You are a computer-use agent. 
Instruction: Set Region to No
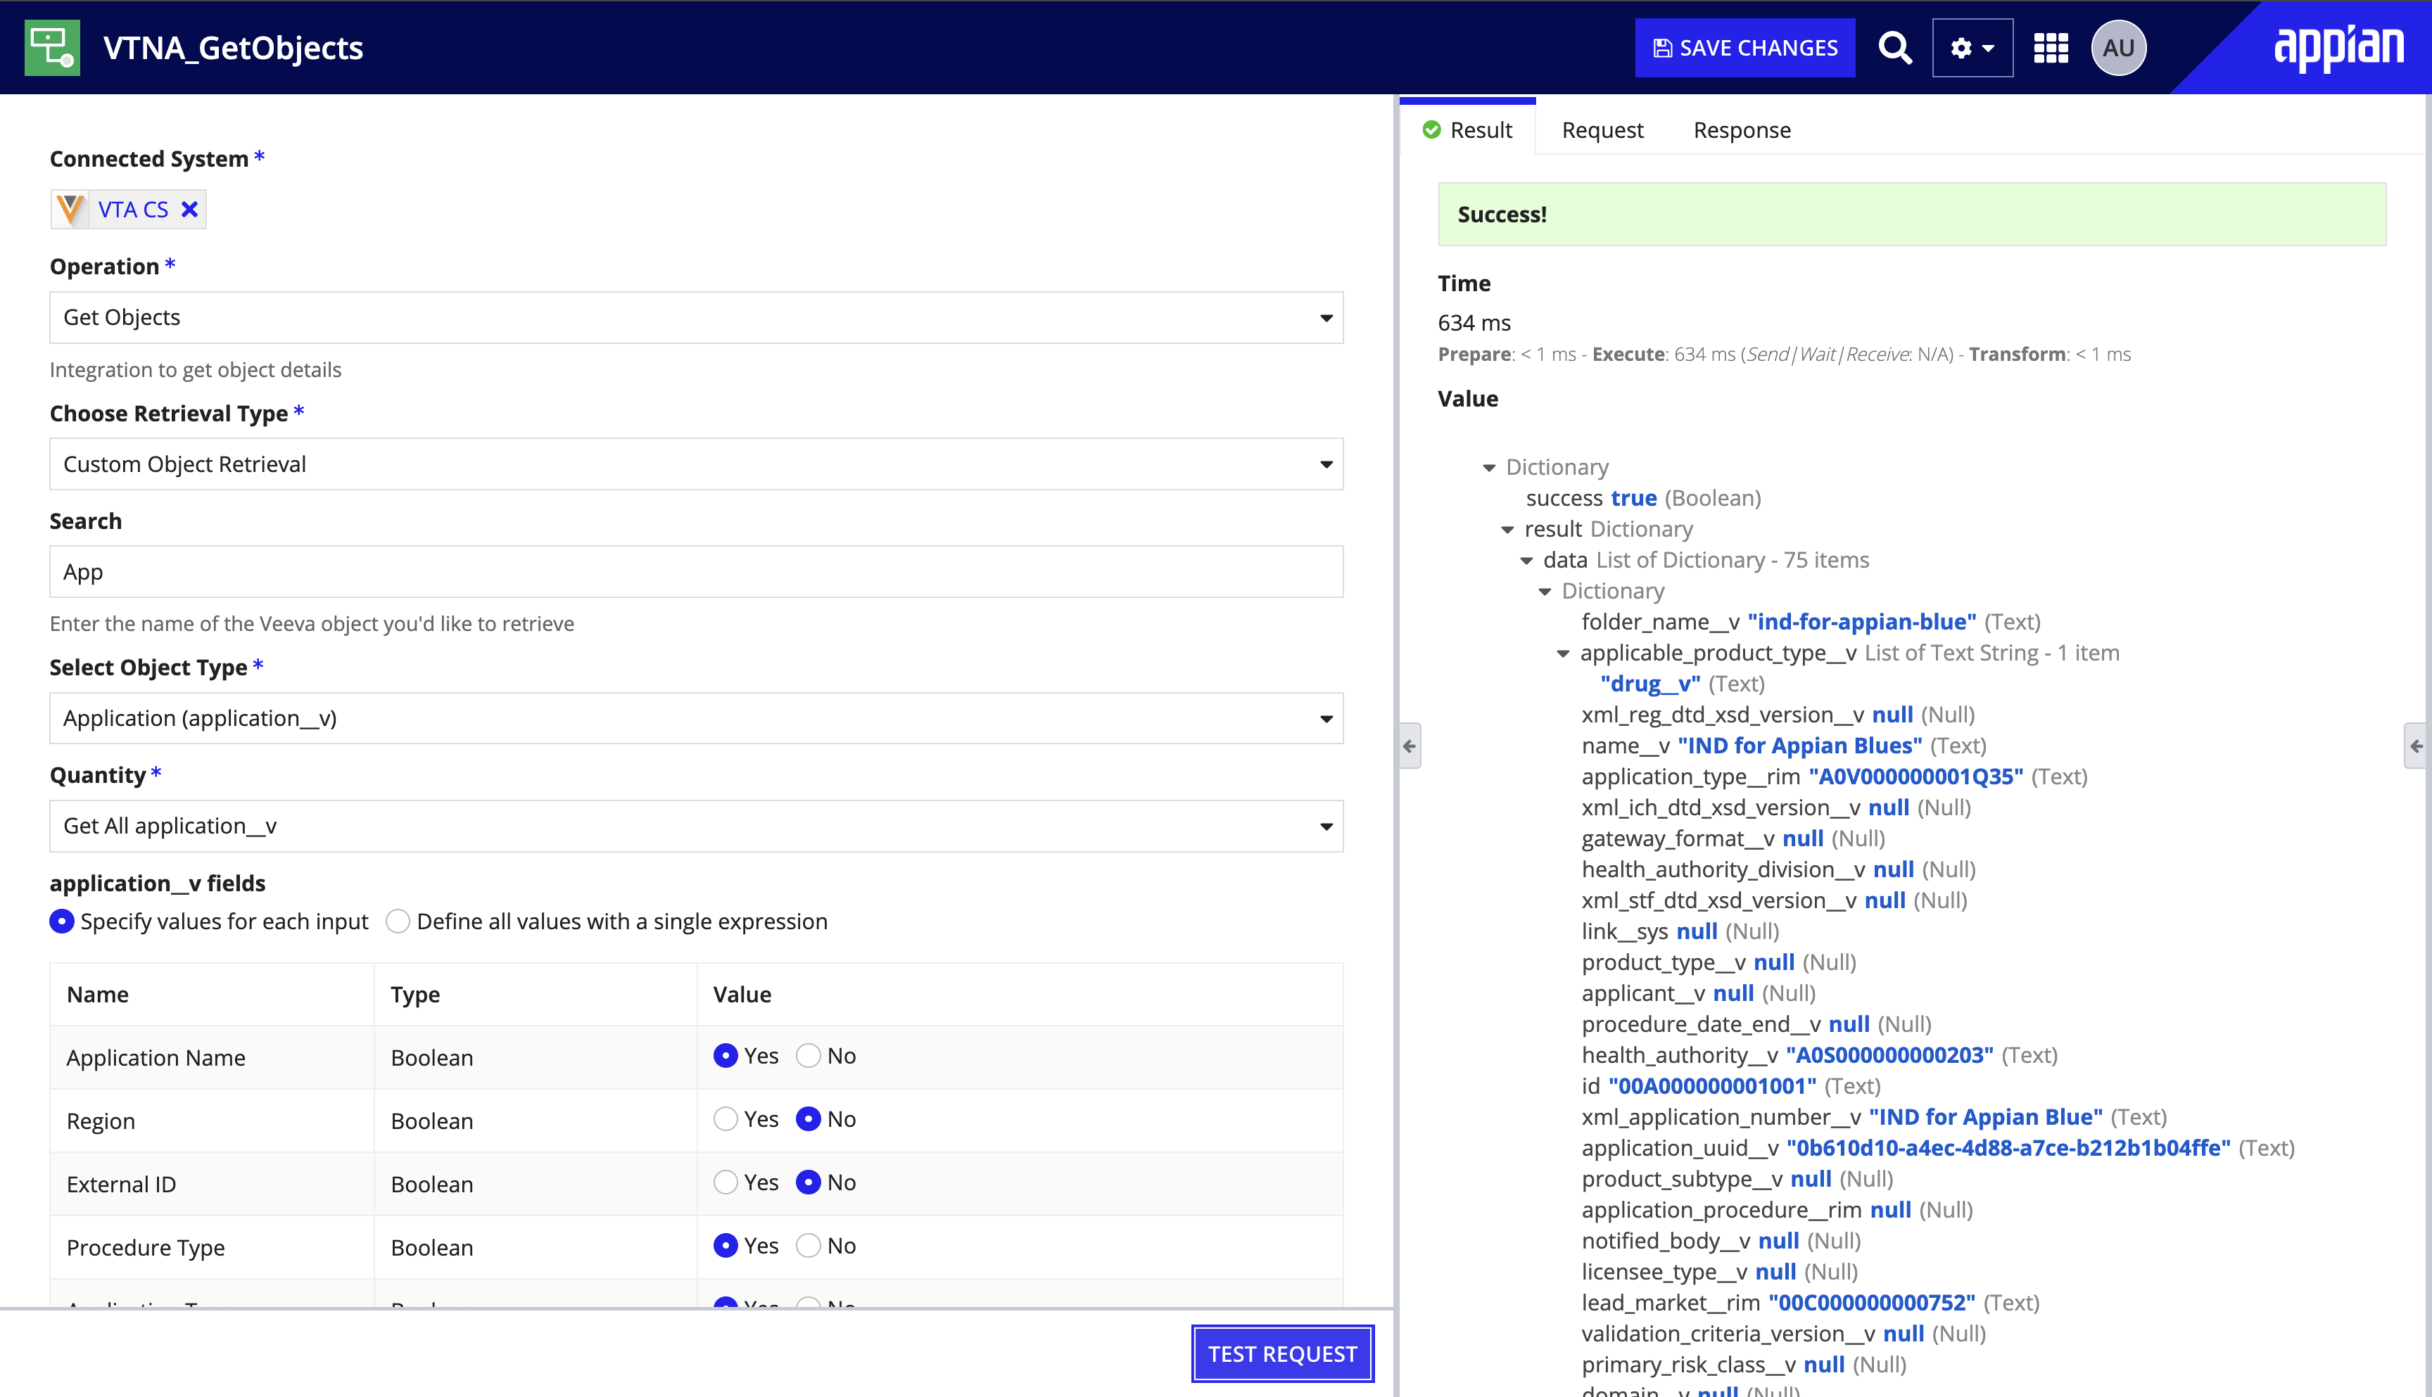pyautogui.click(x=809, y=1118)
